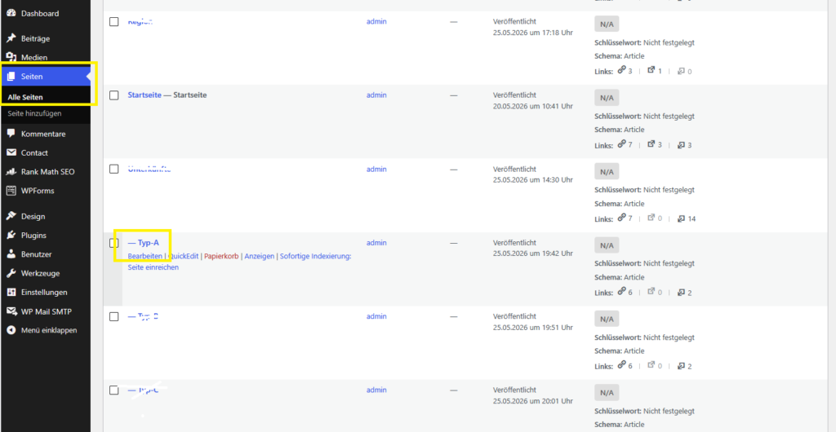The width and height of the screenshot is (836, 432).
Task: Select checkbox for the Startseite page
Action: 113,95
